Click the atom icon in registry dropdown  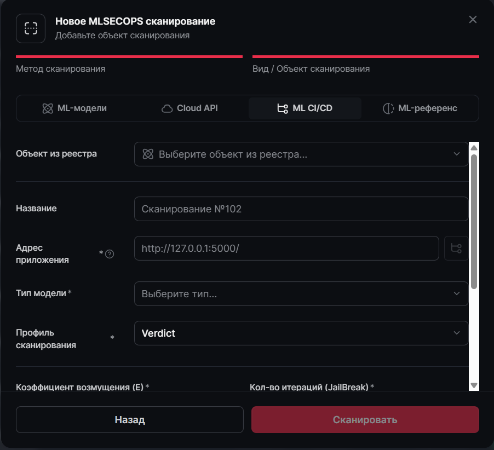(148, 154)
